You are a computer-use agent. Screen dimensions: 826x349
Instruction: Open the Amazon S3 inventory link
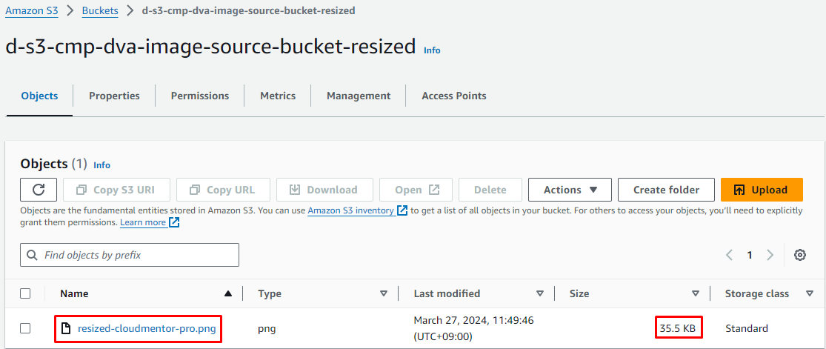click(x=350, y=210)
